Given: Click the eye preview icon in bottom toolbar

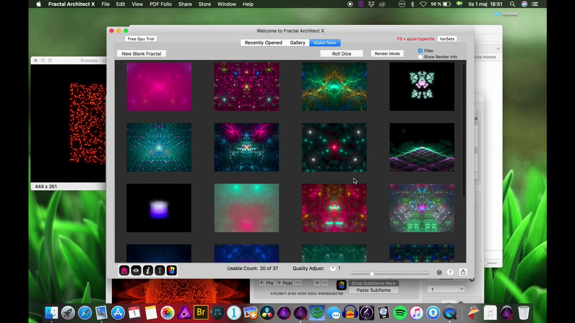Looking at the screenshot, I should click(136, 271).
